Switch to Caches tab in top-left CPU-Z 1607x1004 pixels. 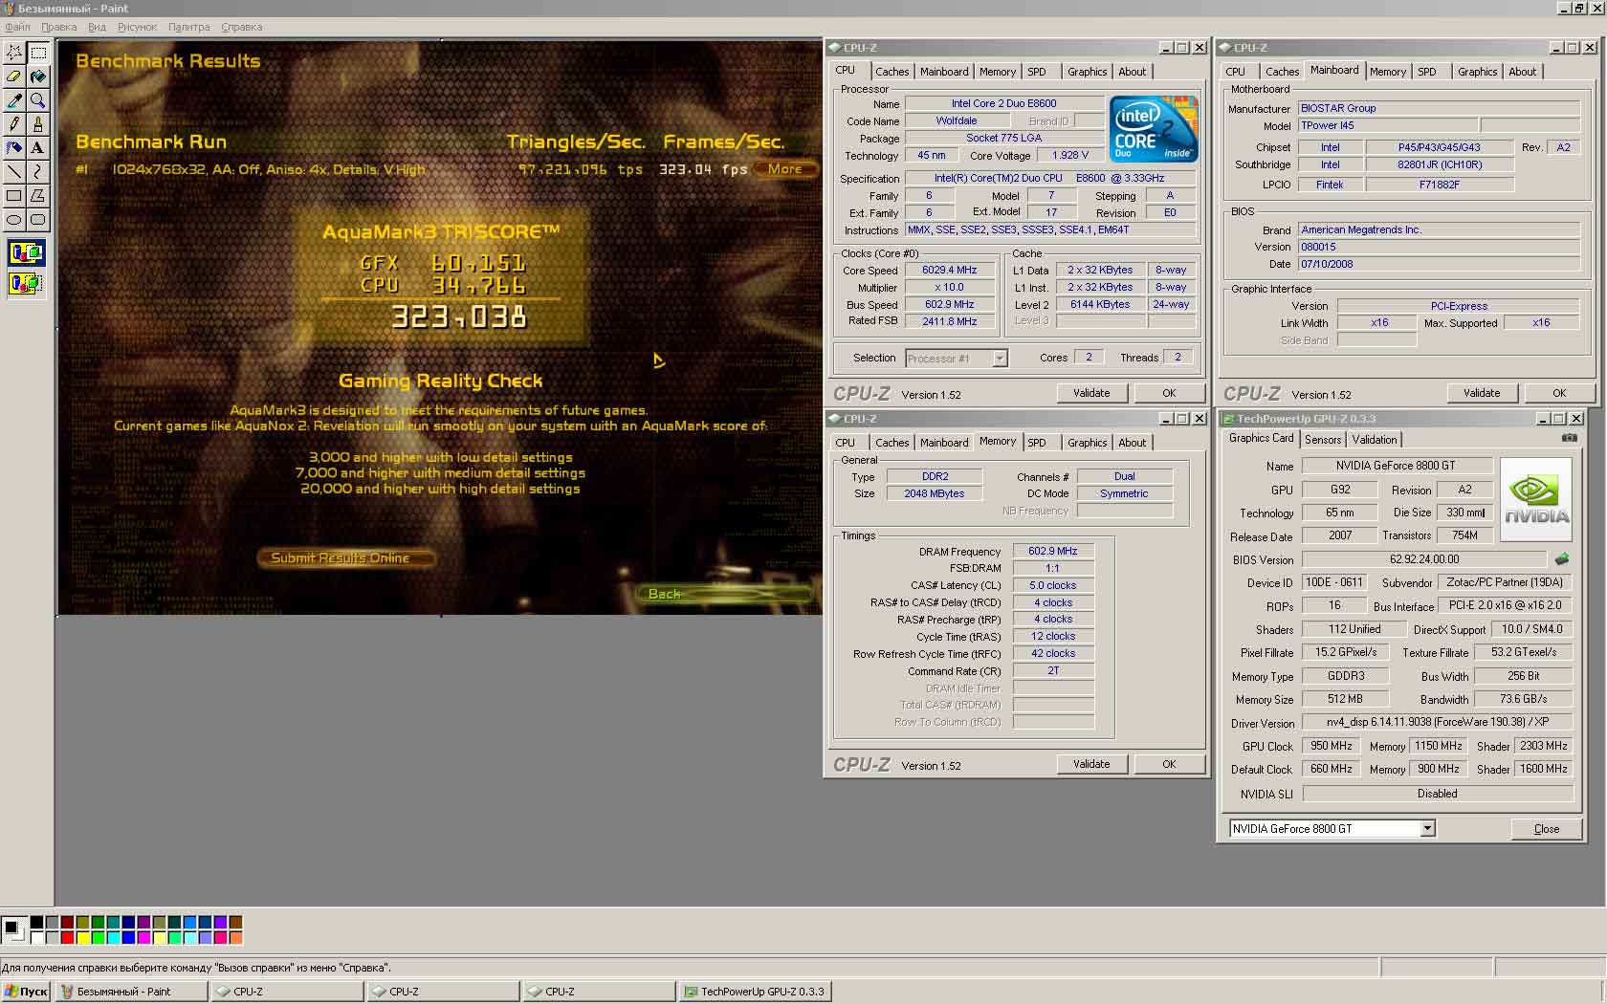pos(892,72)
